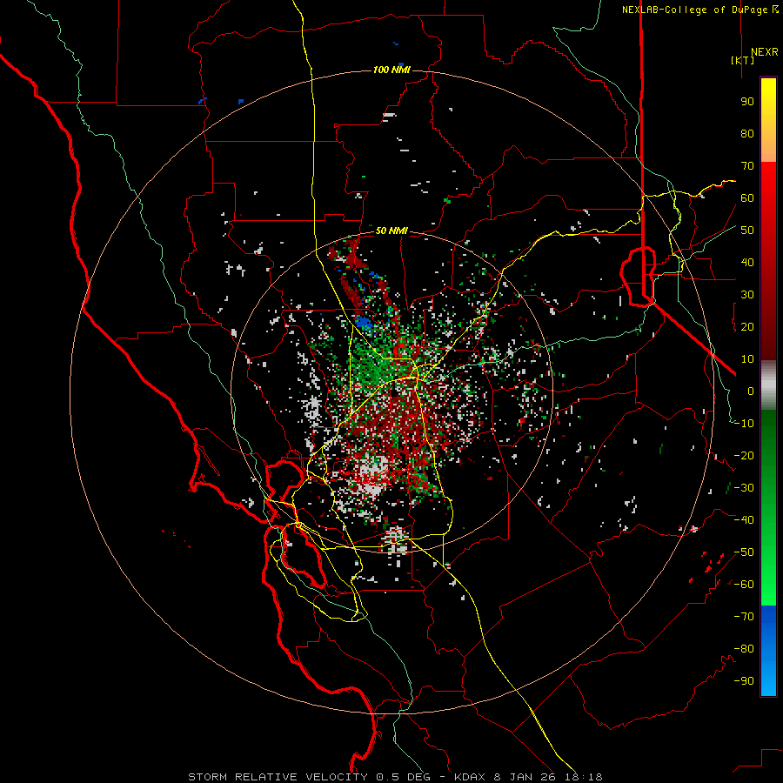Click the gray zero-velocity band on color bar
This screenshot has height=783, width=783.
(x=768, y=385)
